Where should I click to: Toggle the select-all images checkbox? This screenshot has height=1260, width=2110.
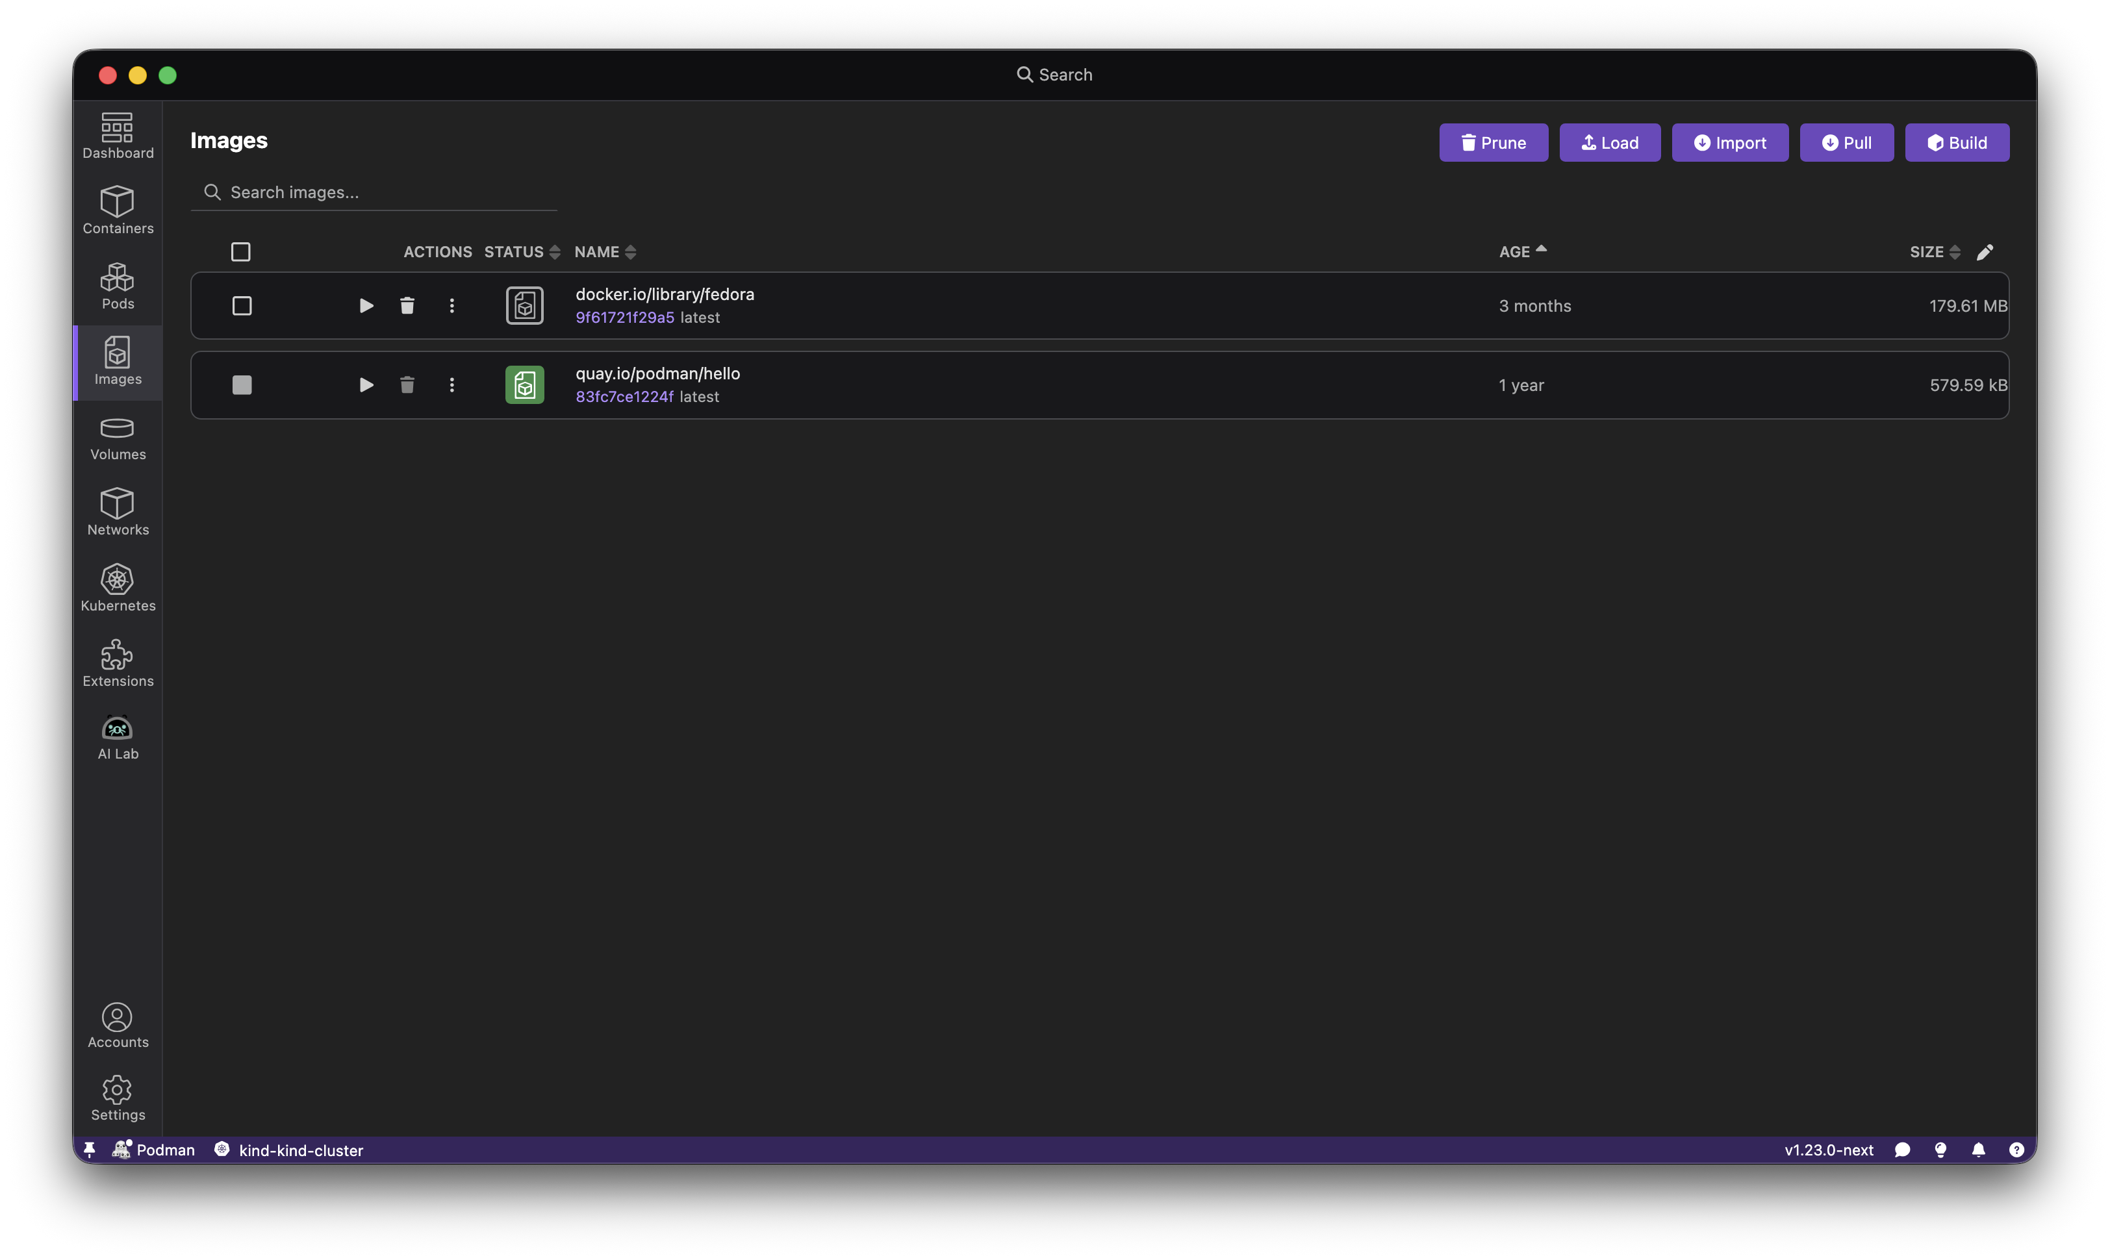click(x=241, y=251)
